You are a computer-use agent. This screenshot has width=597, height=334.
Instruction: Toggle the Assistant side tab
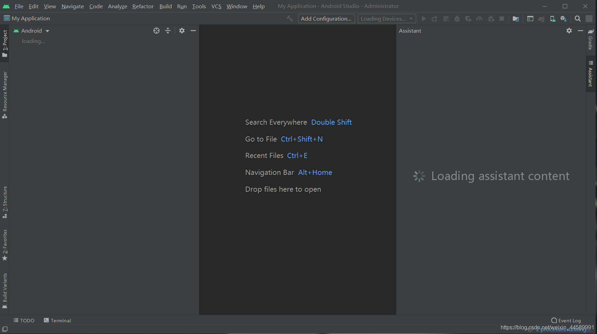pyautogui.click(x=591, y=74)
